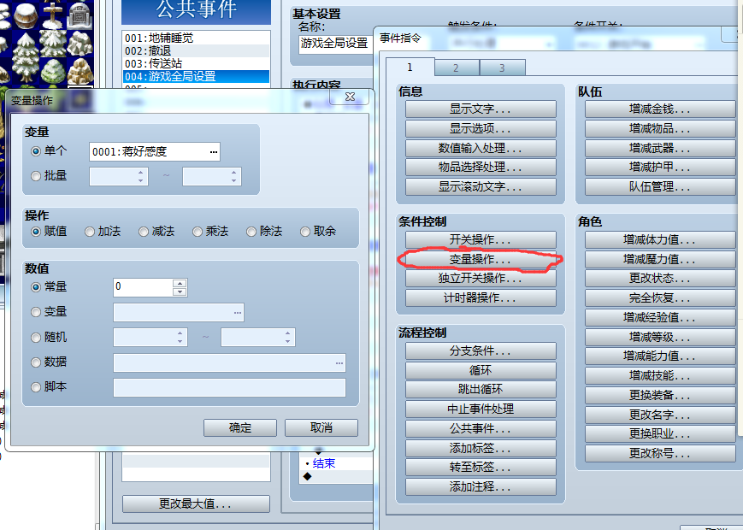Choose the 取余 operation
This screenshot has height=530, width=743.
tap(305, 232)
